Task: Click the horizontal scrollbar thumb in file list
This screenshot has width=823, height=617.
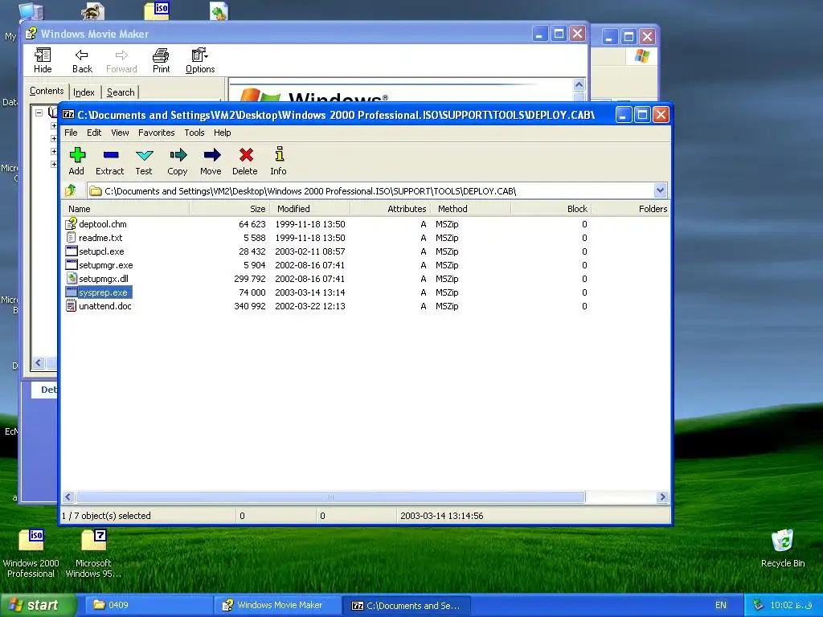Action: [330, 496]
